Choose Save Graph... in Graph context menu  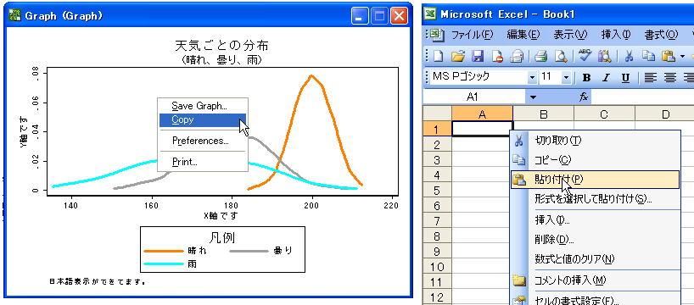coord(203,106)
